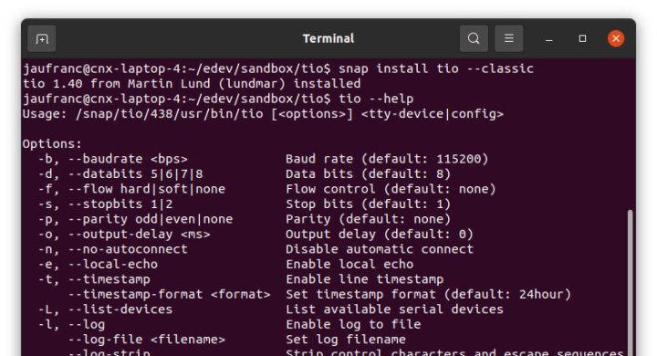Open a new terminal tab
657x356 pixels.
coord(42,38)
